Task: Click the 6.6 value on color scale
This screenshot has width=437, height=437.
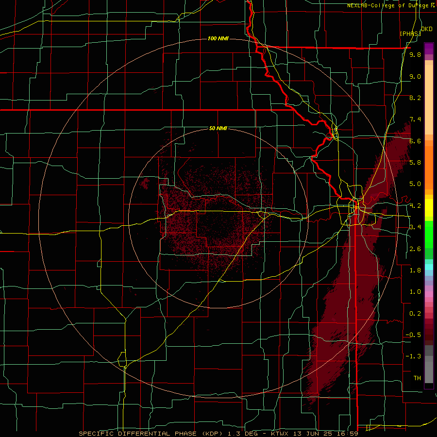Action: tap(415, 141)
